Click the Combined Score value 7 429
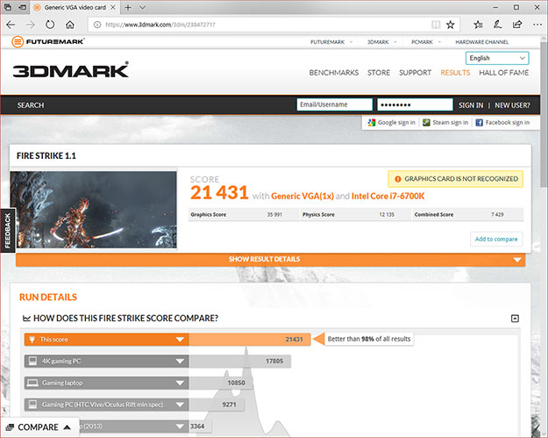 pos(497,214)
